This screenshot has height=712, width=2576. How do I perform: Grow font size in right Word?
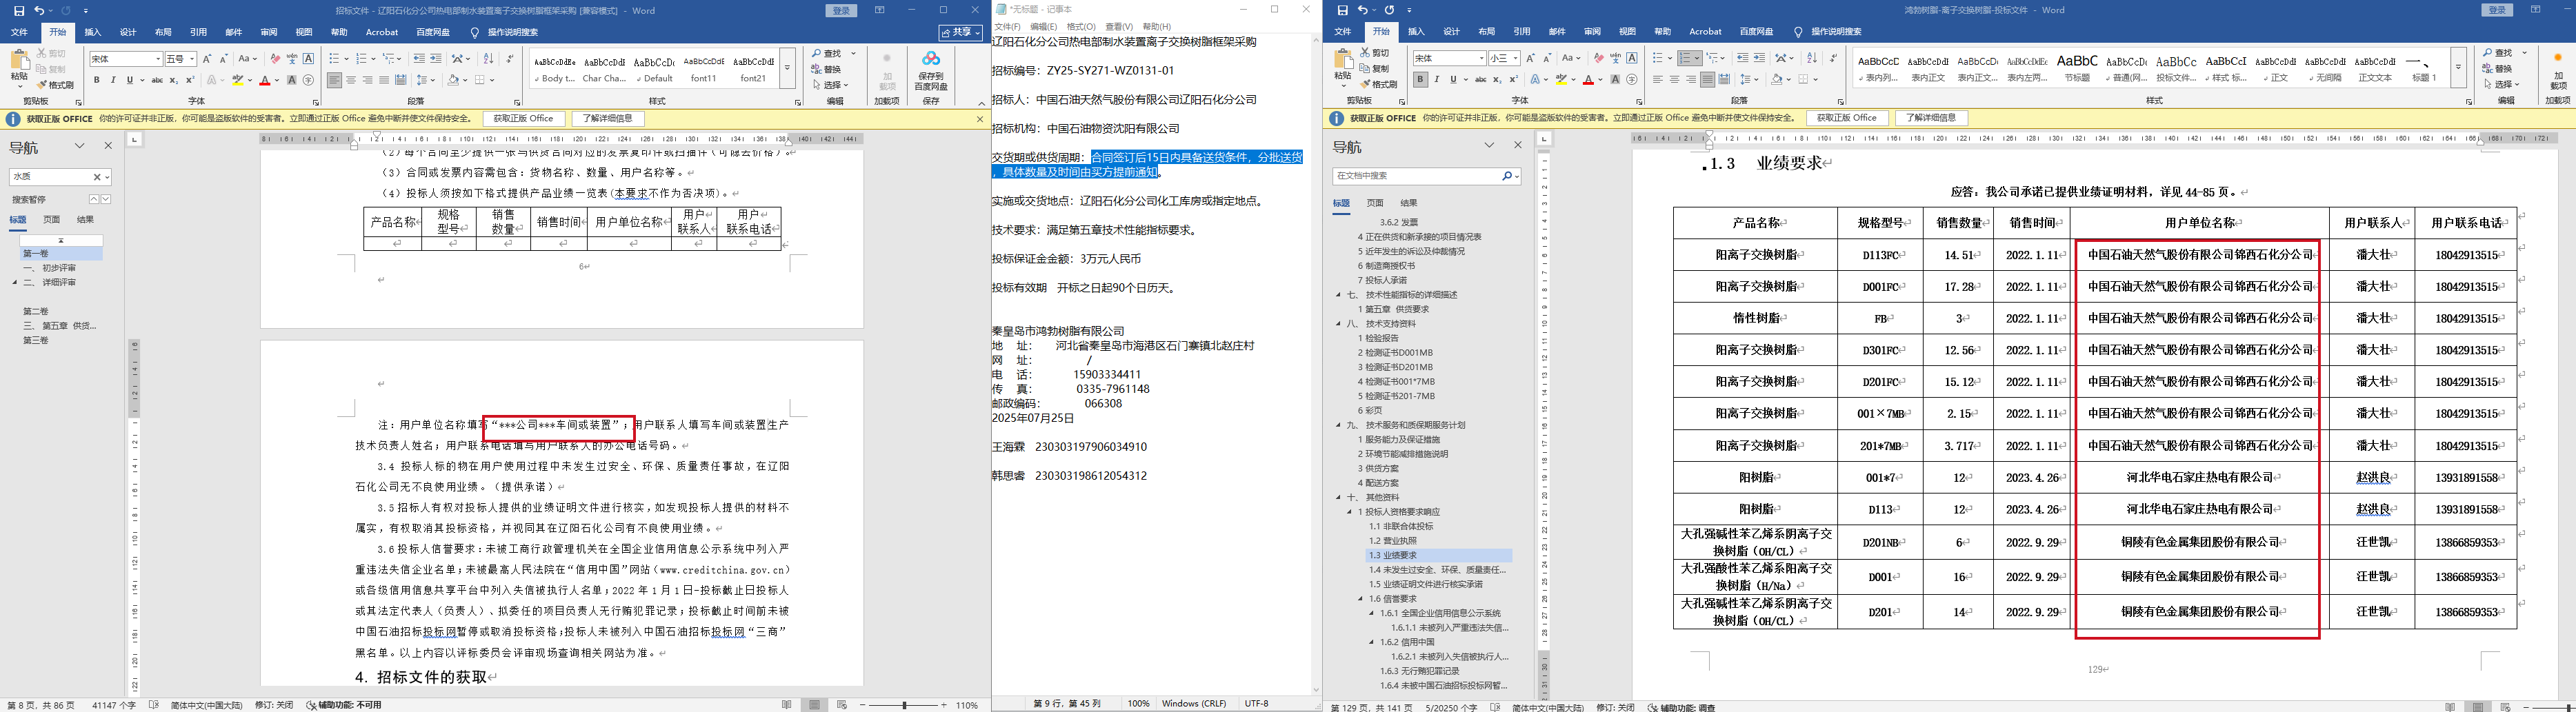[1531, 58]
